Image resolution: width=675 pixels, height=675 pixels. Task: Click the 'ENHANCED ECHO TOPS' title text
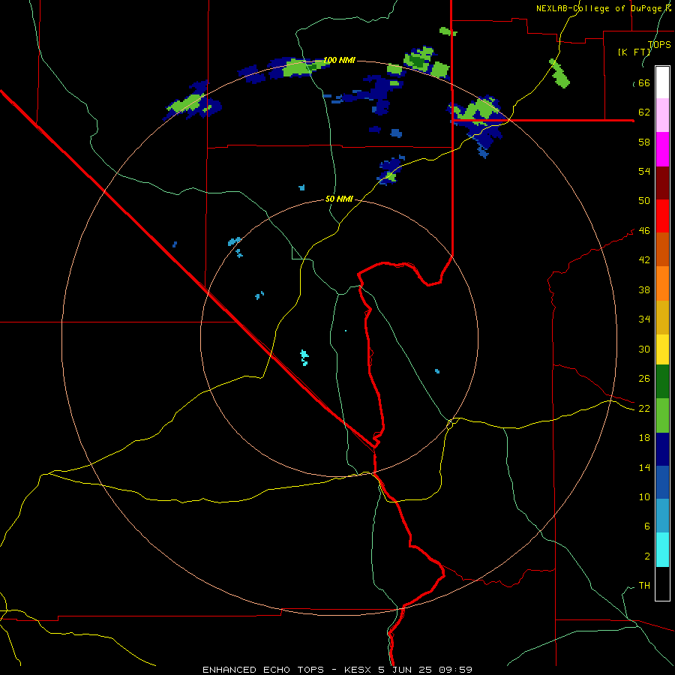coord(263,670)
